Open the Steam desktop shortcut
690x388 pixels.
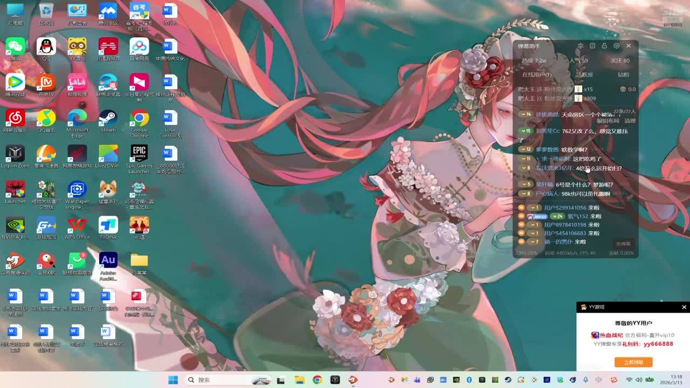(x=108, y=118)
